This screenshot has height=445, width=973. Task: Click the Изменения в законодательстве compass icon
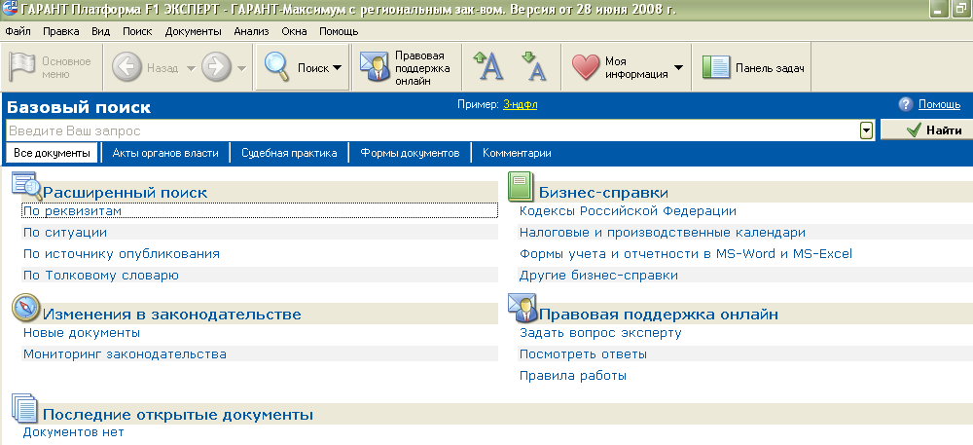(x=26, y=309)
